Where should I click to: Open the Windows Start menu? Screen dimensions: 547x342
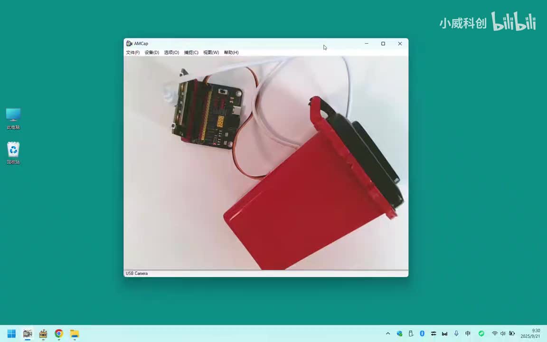coord(11,333)
